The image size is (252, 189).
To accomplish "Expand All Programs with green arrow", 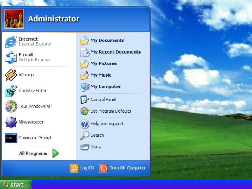I will [x=56, y=153].
